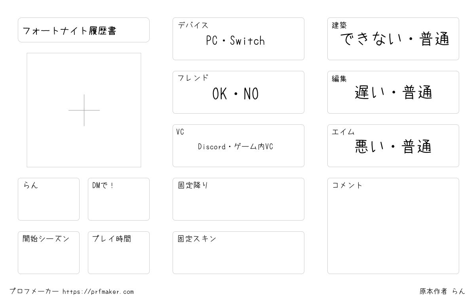Select the フォートナイト履歴書 title box
Screen dimensions: 475x297
coord(84,30)
